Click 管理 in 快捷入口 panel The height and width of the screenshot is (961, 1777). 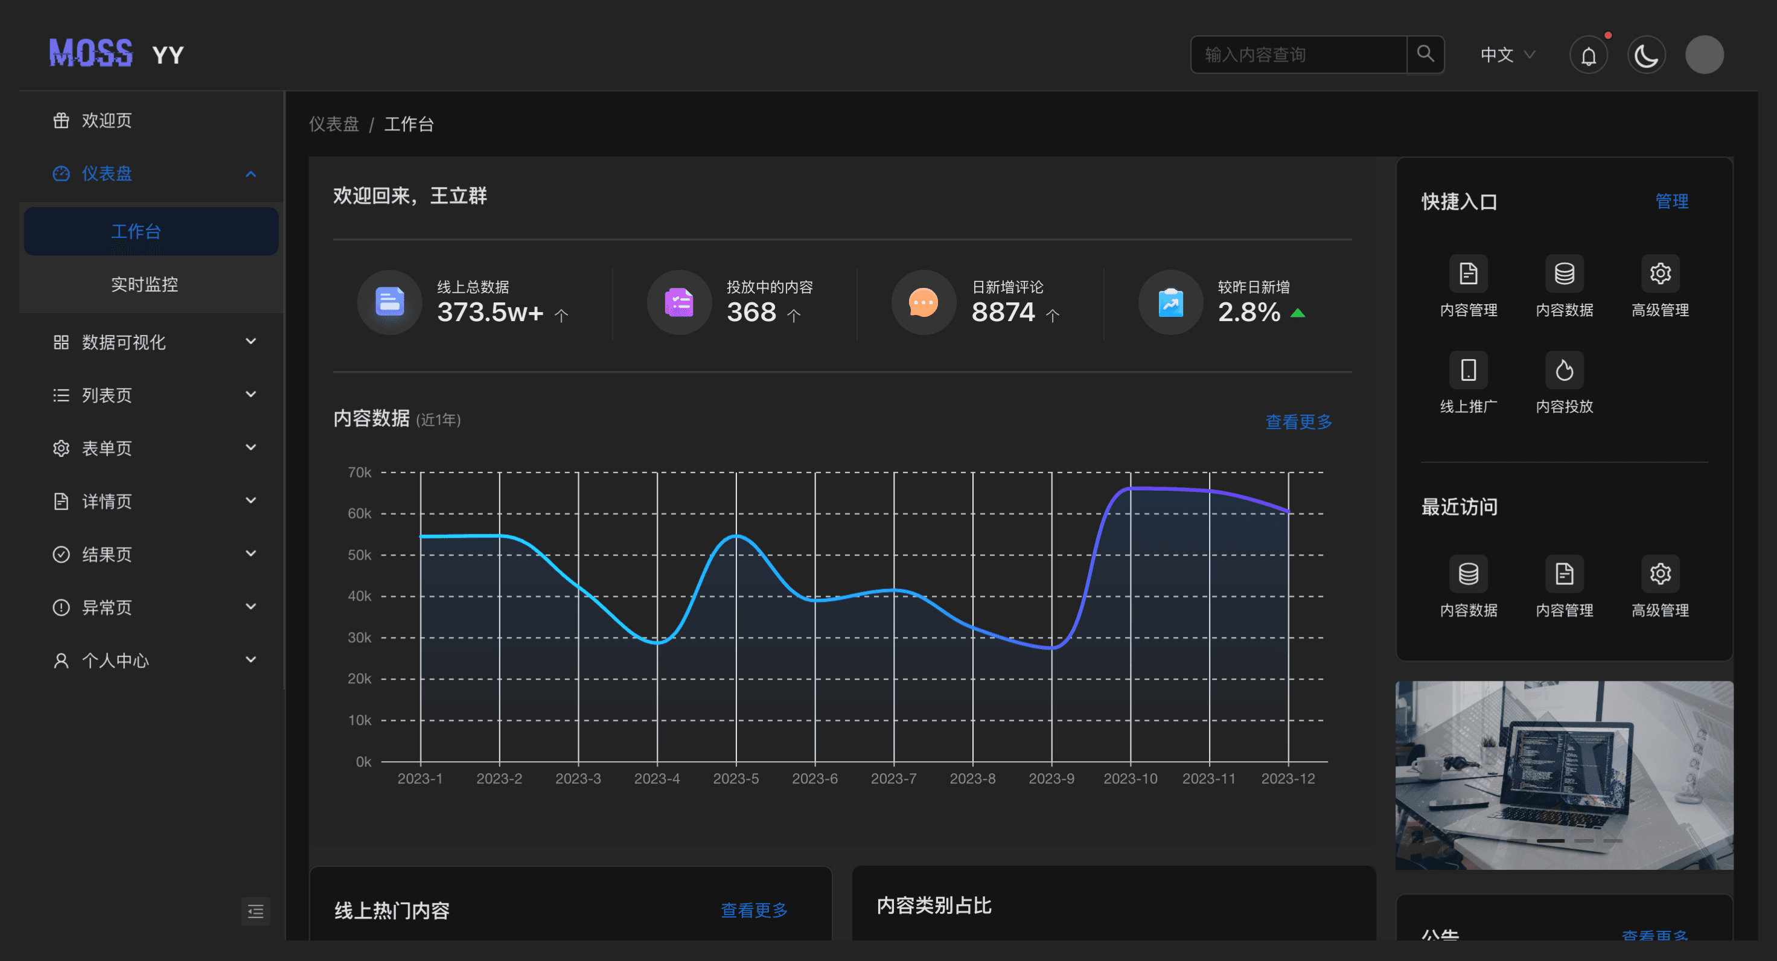point(1671,202)
